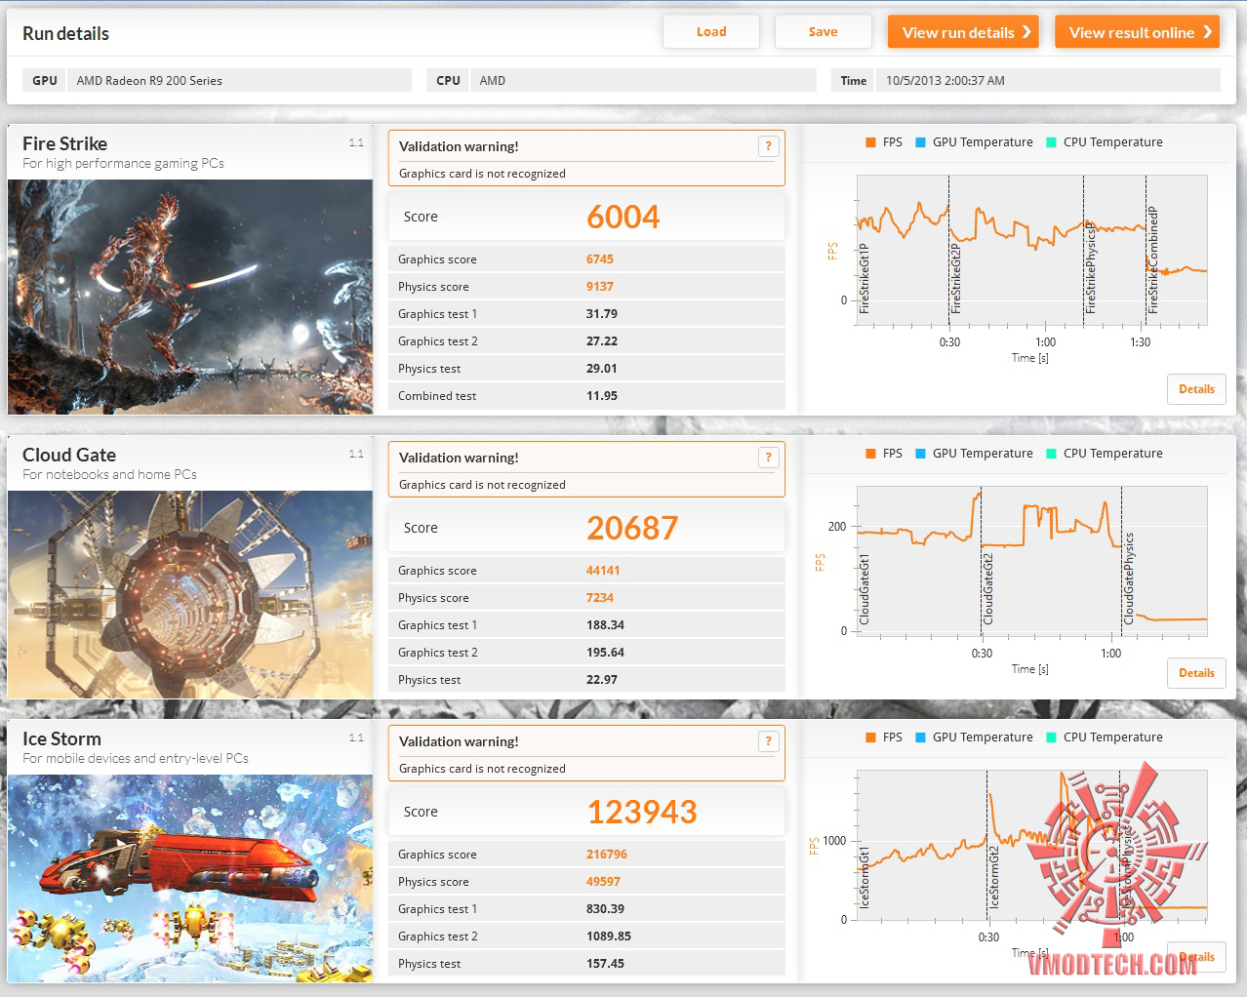Click CPU Temperature legend swatch in Ice Storm chart
1247x997 pixels.
tap(1051, 738)
